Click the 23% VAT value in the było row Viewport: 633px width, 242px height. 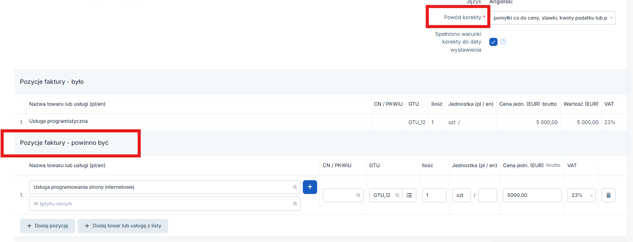tap(610, 122)
